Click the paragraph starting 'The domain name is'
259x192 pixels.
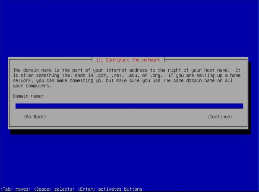click(x=126, y=78)
